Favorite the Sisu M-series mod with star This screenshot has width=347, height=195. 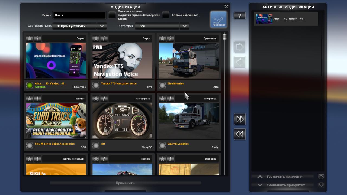click(x=162, y=38)
